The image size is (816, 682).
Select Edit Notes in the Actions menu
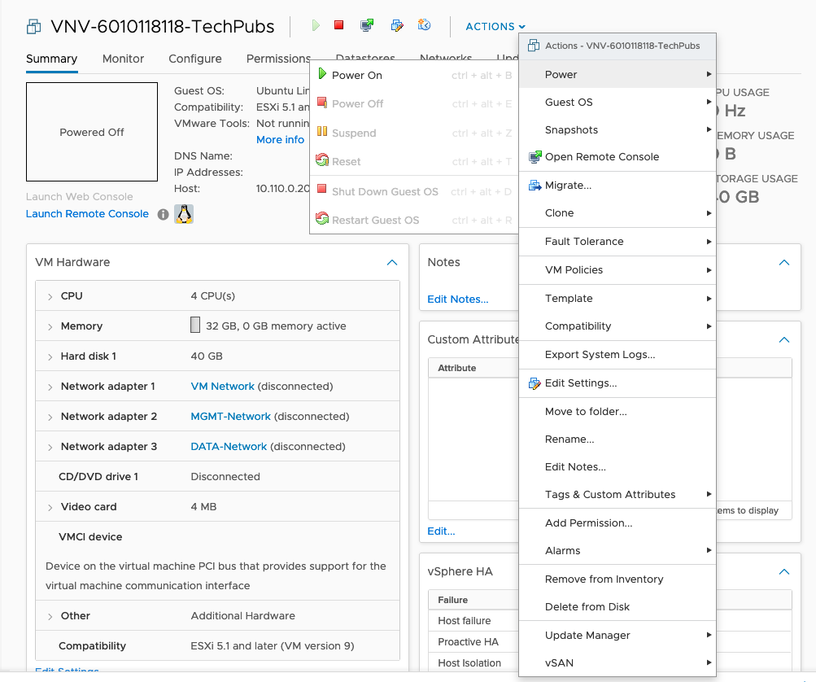click(617, 467)
